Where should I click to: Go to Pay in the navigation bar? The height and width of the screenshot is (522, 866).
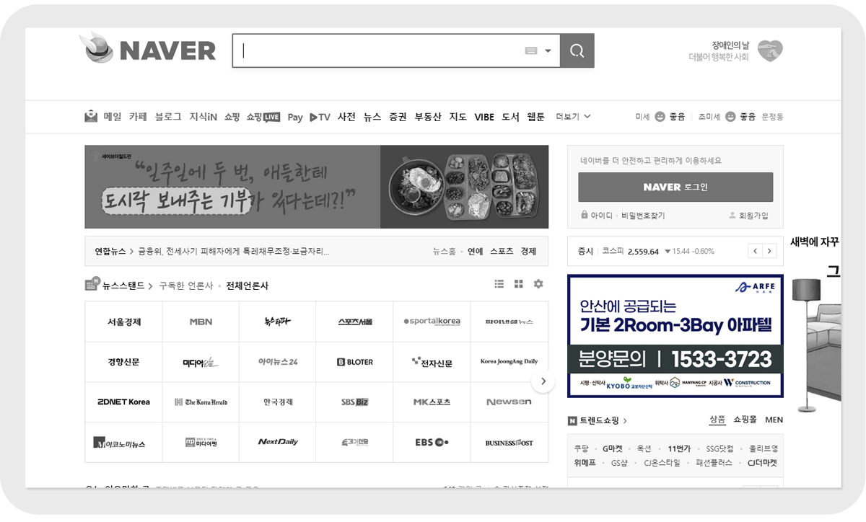coord(295,117)
